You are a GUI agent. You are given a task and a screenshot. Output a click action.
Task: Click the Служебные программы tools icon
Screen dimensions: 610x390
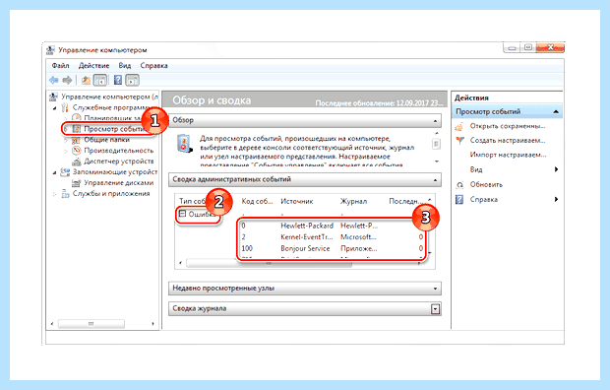pyautogui.click(x=65, y=107)
